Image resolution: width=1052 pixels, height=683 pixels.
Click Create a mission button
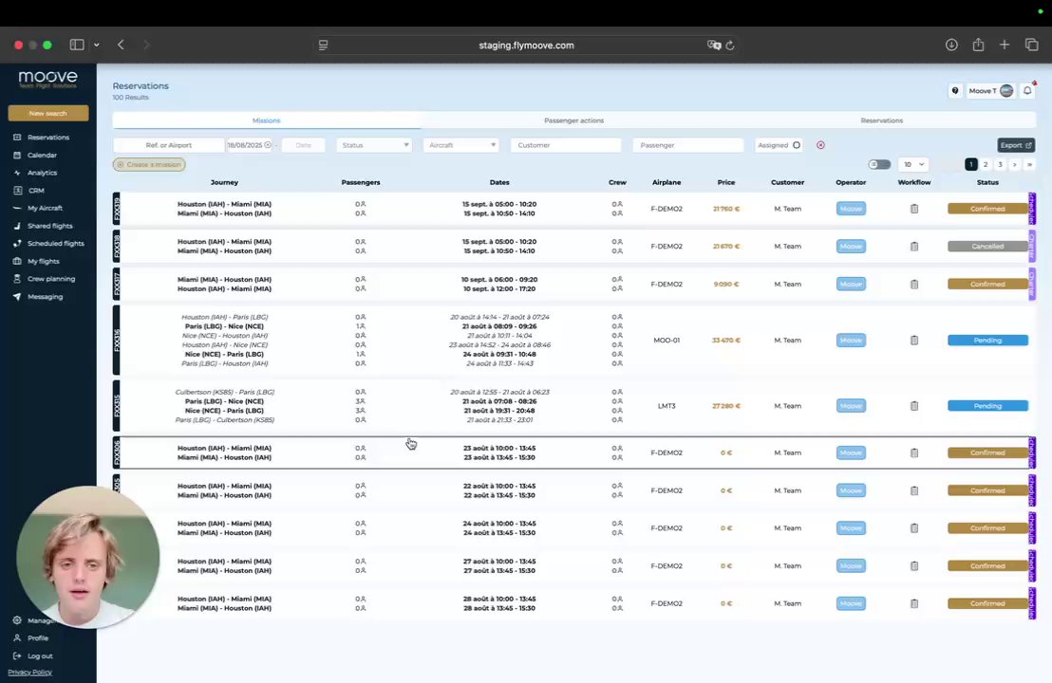click(149, 164)
